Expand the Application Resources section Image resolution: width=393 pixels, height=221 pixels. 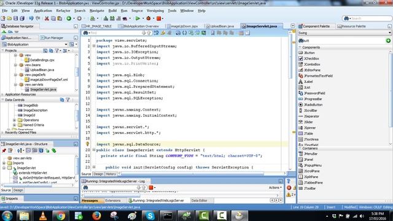(x=2, y=95)
